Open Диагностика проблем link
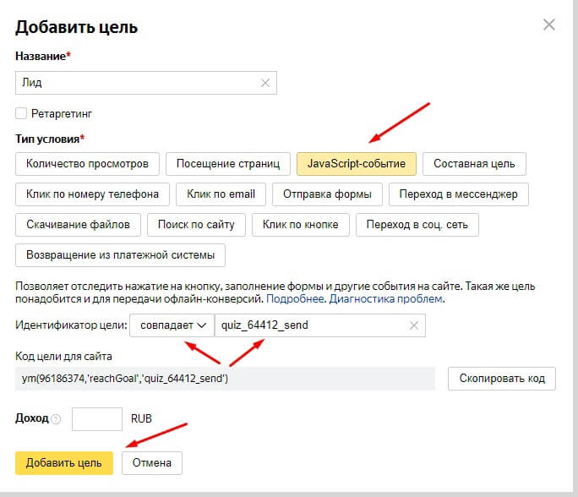This screenshot has height=497, width=578. [x=386, y=299]
